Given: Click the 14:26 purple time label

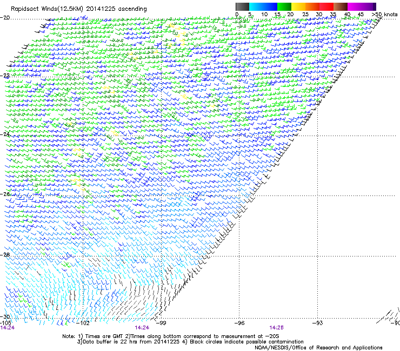Looking at the screenshot, I should pyautogui.click(x=277, y=328).
